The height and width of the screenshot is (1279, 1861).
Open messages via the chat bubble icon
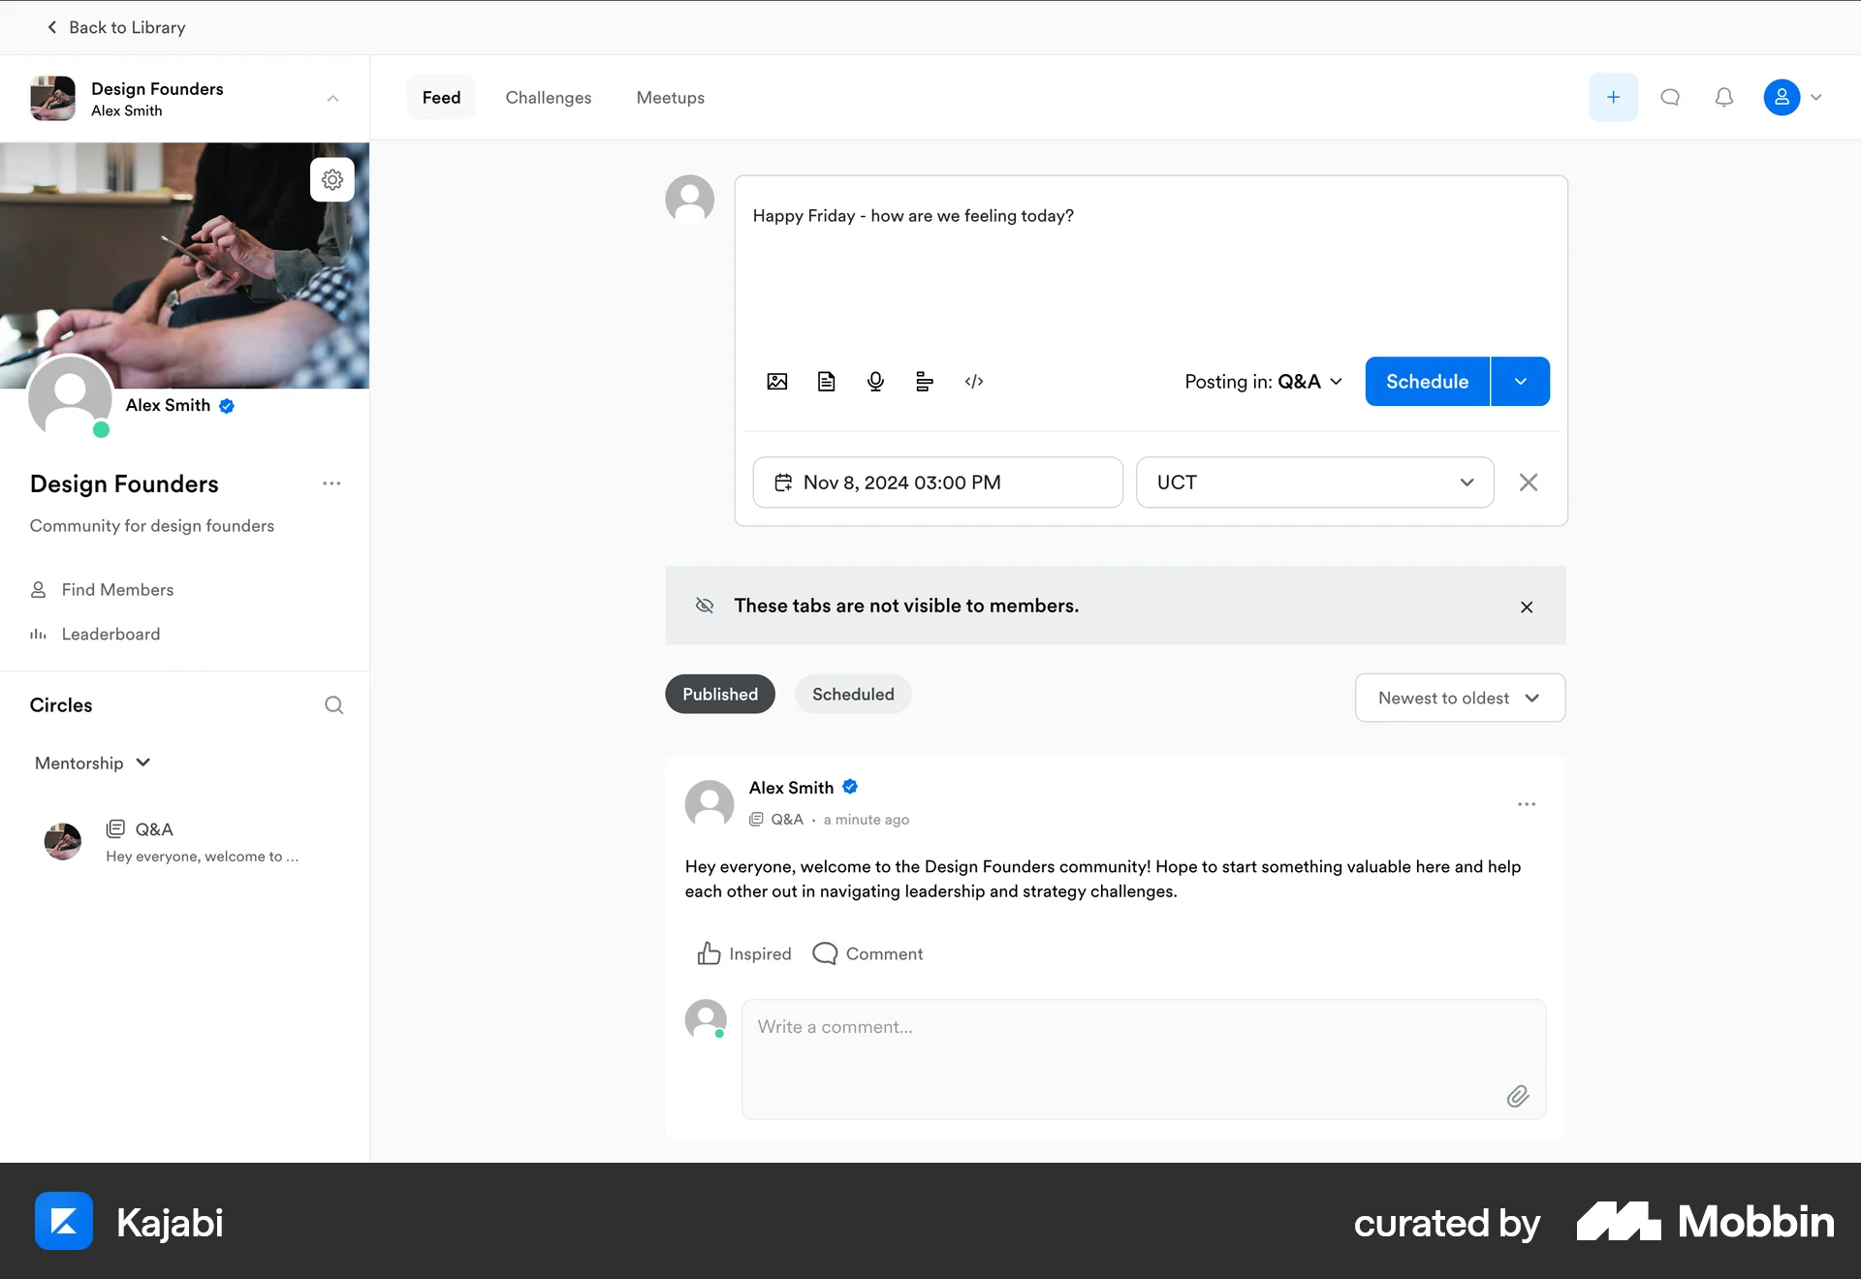pos(1669,97)
